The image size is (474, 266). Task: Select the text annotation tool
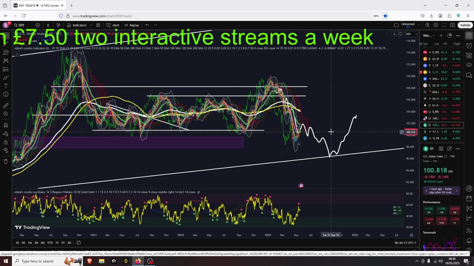click(6, 86)
